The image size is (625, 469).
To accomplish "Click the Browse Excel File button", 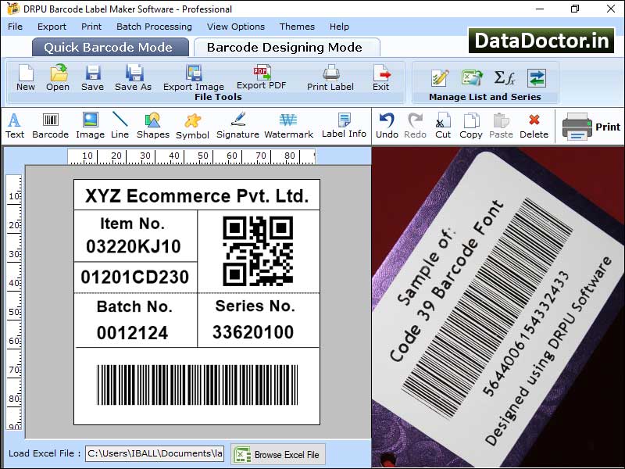I will [279, 454].
